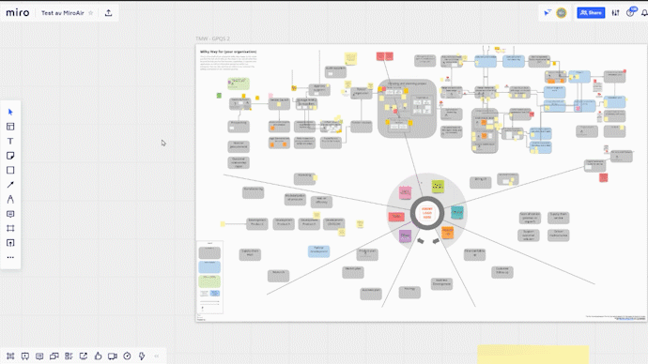Select the Comment tool
Screen dimensions: 648x364
[x=10, y=214]
